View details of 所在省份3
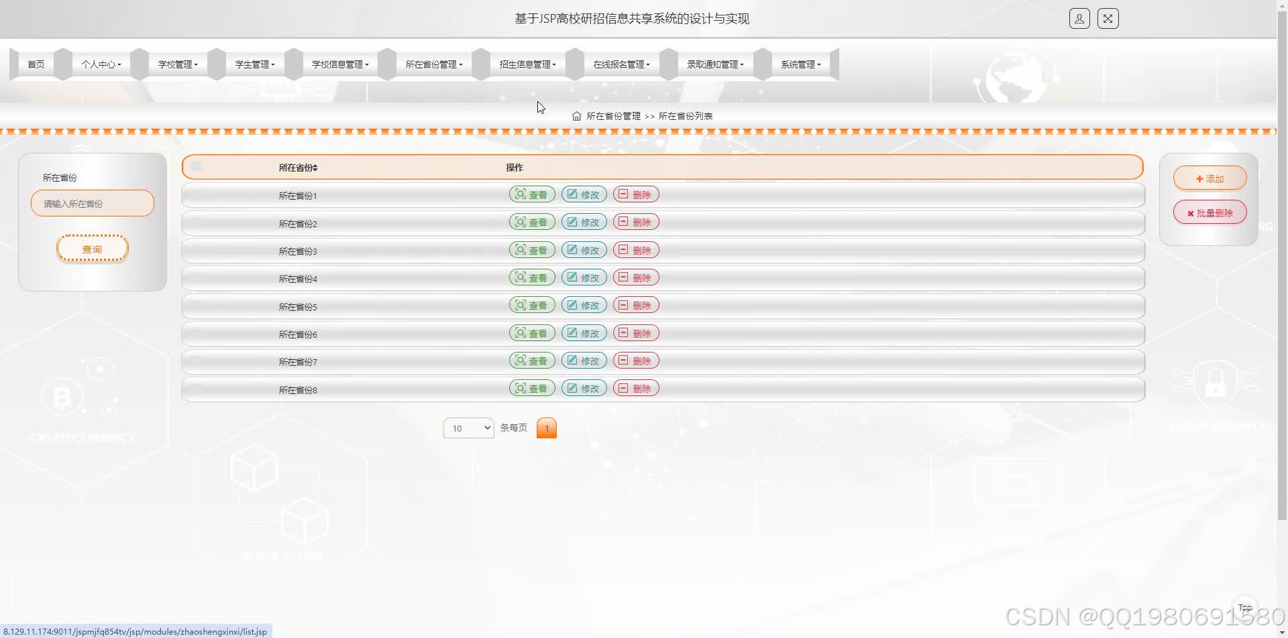The height and width of the screenshot is (638, 1288). coord(532,250)
